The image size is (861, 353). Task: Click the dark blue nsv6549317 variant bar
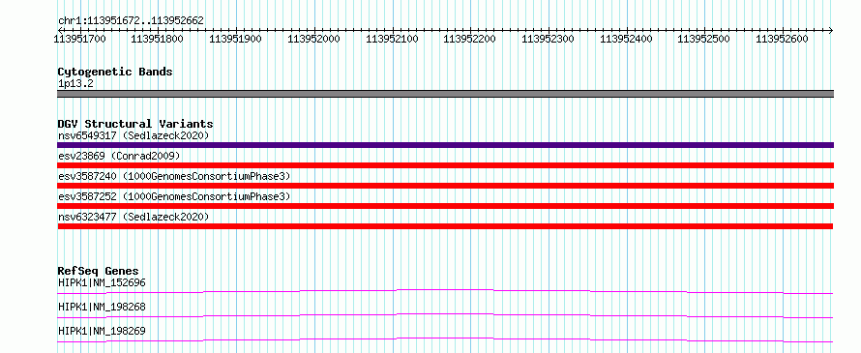click(x=445, y=145)
